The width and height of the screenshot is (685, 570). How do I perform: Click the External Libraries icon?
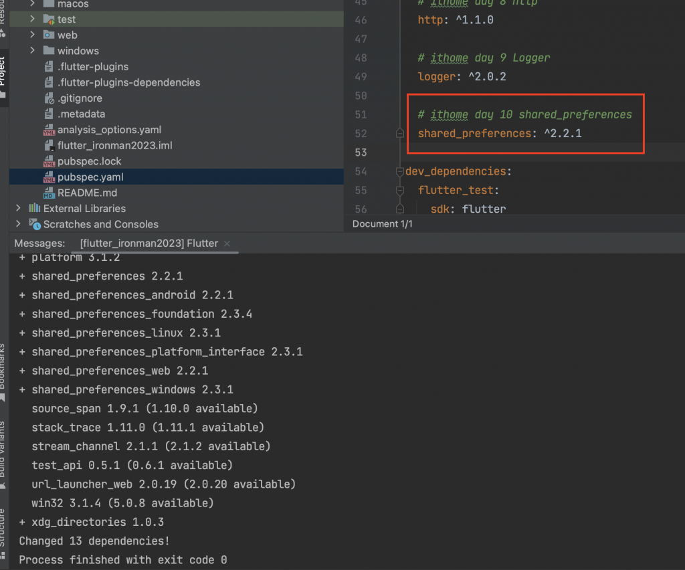(35, 208)
